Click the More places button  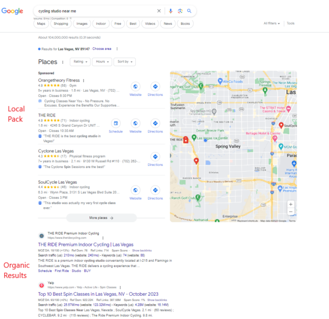pos(101,218)
